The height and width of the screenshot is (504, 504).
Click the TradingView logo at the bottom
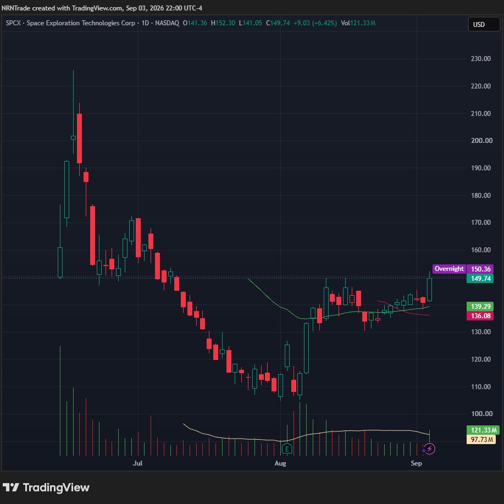tap(46, 488)
